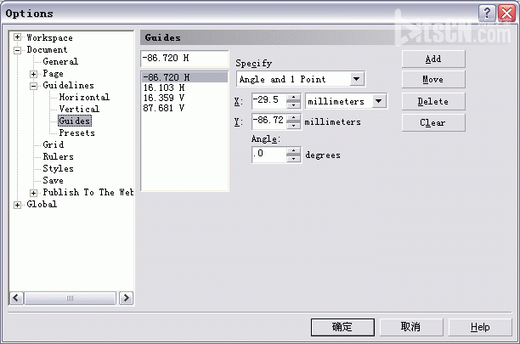Image resolution: width=520 pixels, height=344 pixels.
Task: Select Document in the options tree
Action: coord(47,50)
